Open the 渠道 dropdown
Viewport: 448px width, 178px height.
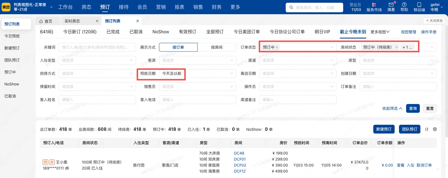coord(298,60)
